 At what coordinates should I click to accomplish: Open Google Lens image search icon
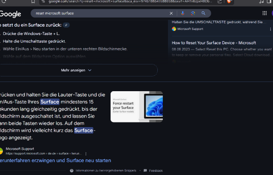click(x=193, y=13)
